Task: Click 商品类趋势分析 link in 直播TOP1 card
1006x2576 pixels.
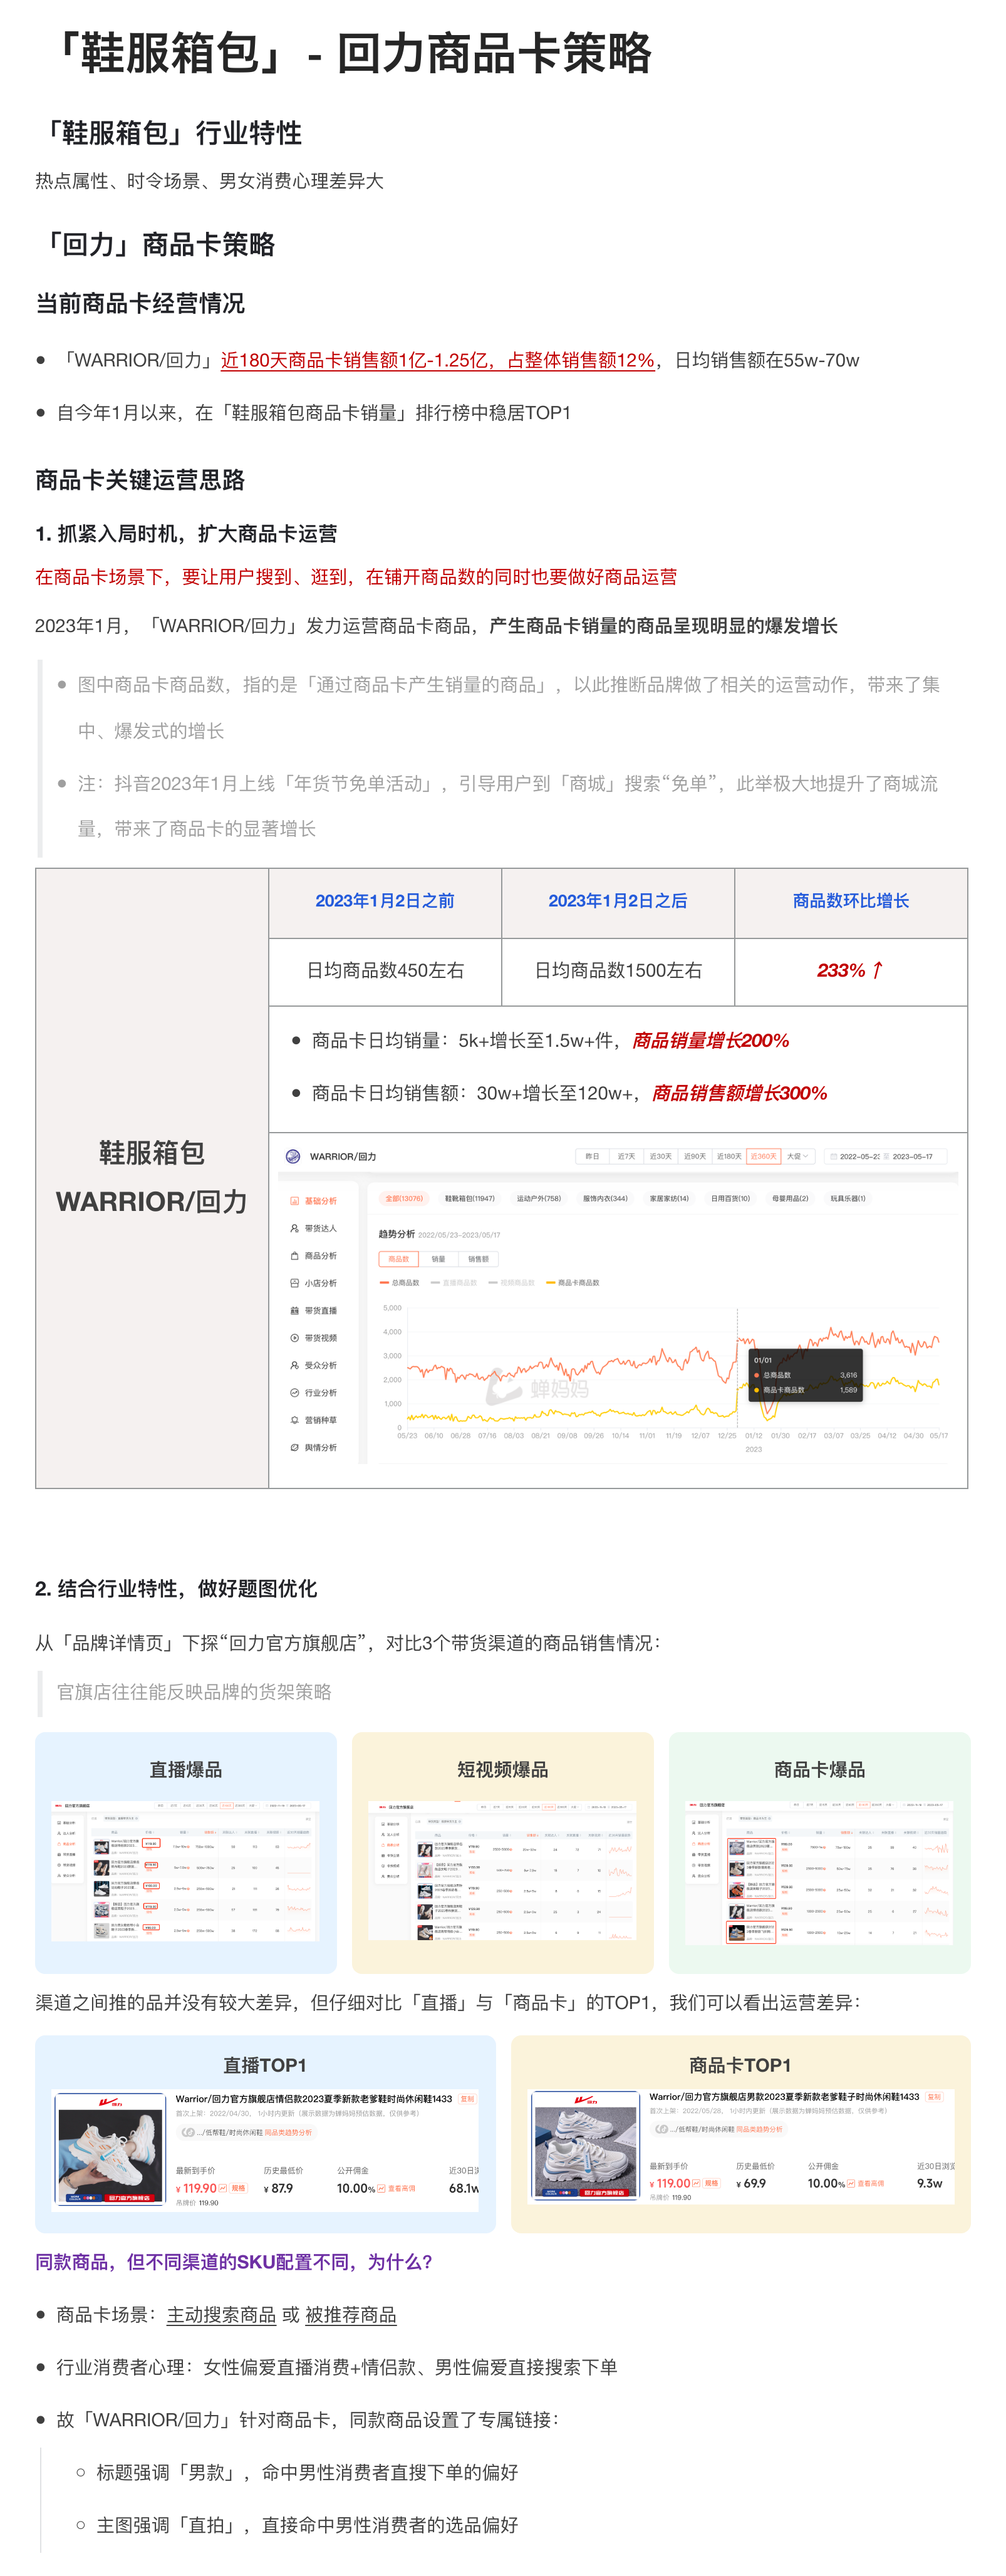Action: tap(288, 2132)
